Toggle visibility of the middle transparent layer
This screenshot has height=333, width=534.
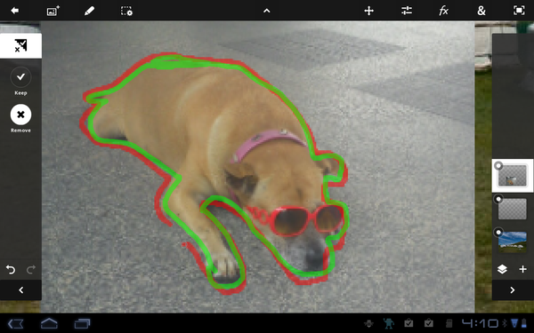(x=498, y=199)
